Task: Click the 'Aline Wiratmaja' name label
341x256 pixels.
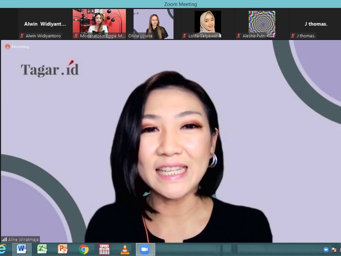Action: pos(23,239)
